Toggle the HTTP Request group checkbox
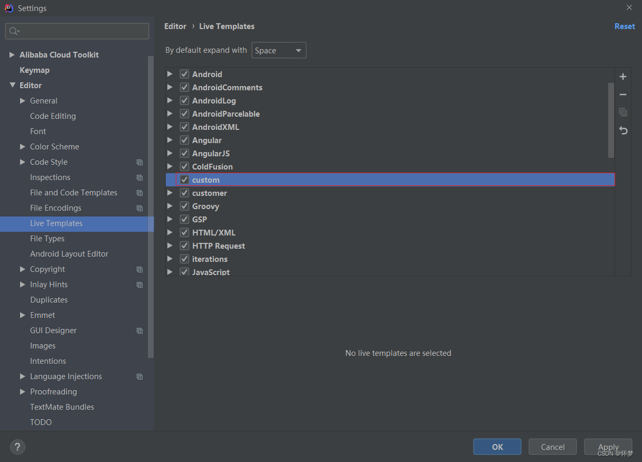The image size is (642, 462). (184, 246)
